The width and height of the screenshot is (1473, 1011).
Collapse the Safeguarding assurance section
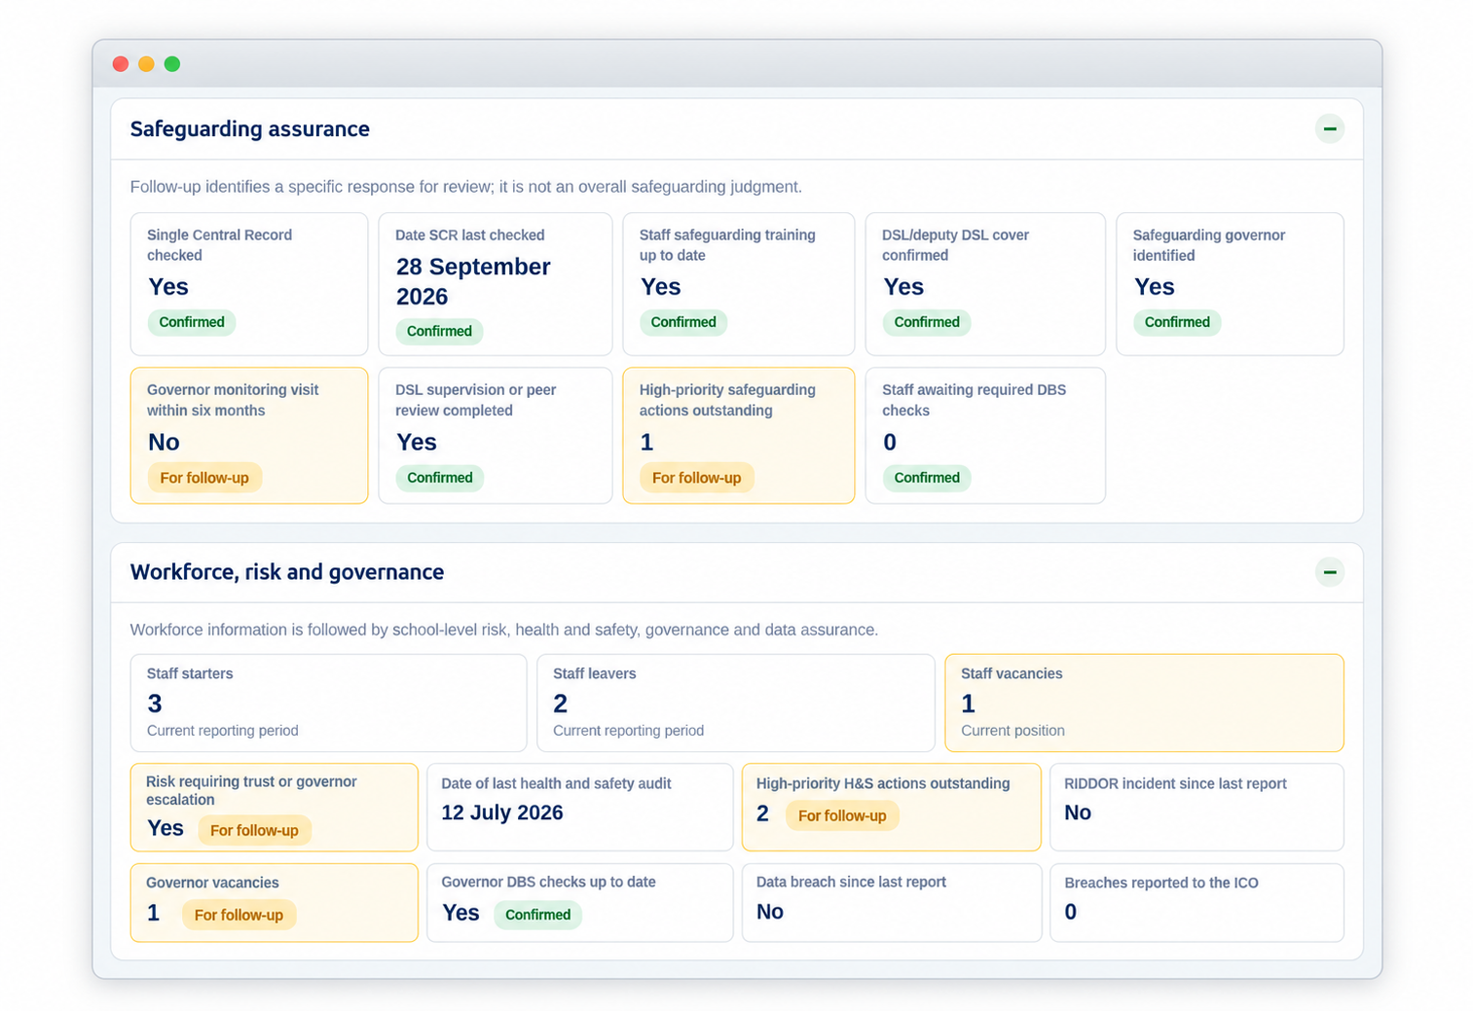click(1329, 128)
